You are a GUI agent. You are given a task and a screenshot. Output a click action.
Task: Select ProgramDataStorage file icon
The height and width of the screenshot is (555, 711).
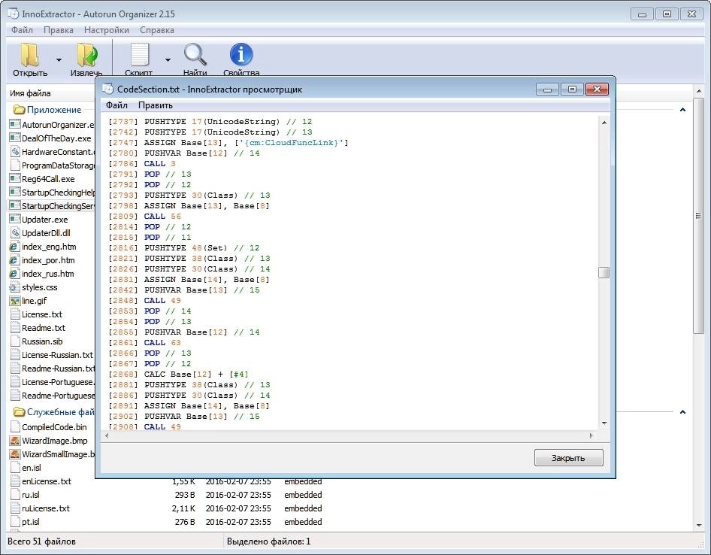15,165
